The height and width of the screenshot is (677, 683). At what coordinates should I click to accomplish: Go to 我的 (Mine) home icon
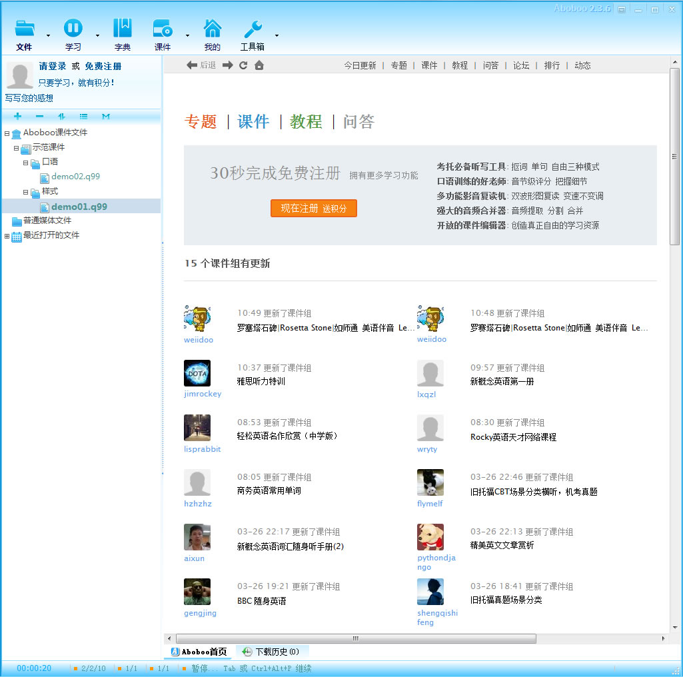coord(213,29)
